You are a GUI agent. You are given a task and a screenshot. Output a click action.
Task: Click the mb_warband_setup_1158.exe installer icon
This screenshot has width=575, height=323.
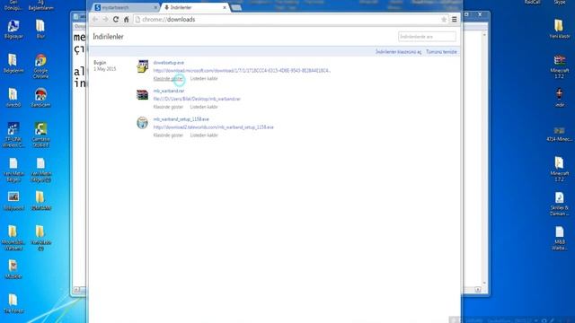(142, 123)
